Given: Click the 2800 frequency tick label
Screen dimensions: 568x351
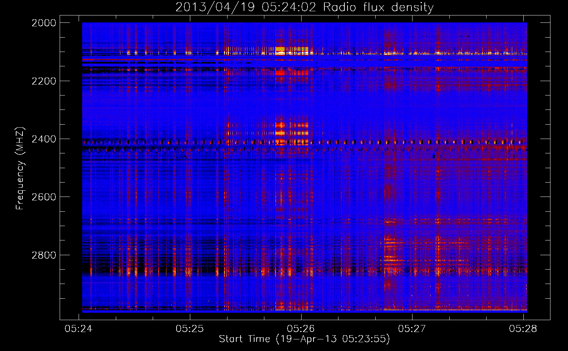Looking at the screenshot, I should pyautogui.click(x=44, y=255).
